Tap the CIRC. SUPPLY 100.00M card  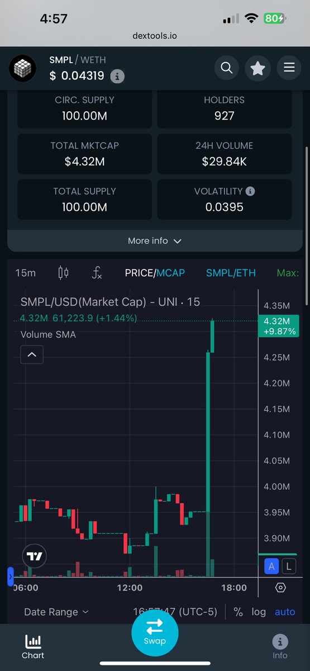[85, 108]
